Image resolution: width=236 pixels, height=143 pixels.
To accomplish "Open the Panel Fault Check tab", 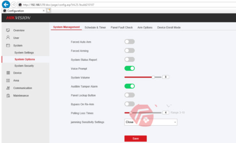I will tap(122, 28).
